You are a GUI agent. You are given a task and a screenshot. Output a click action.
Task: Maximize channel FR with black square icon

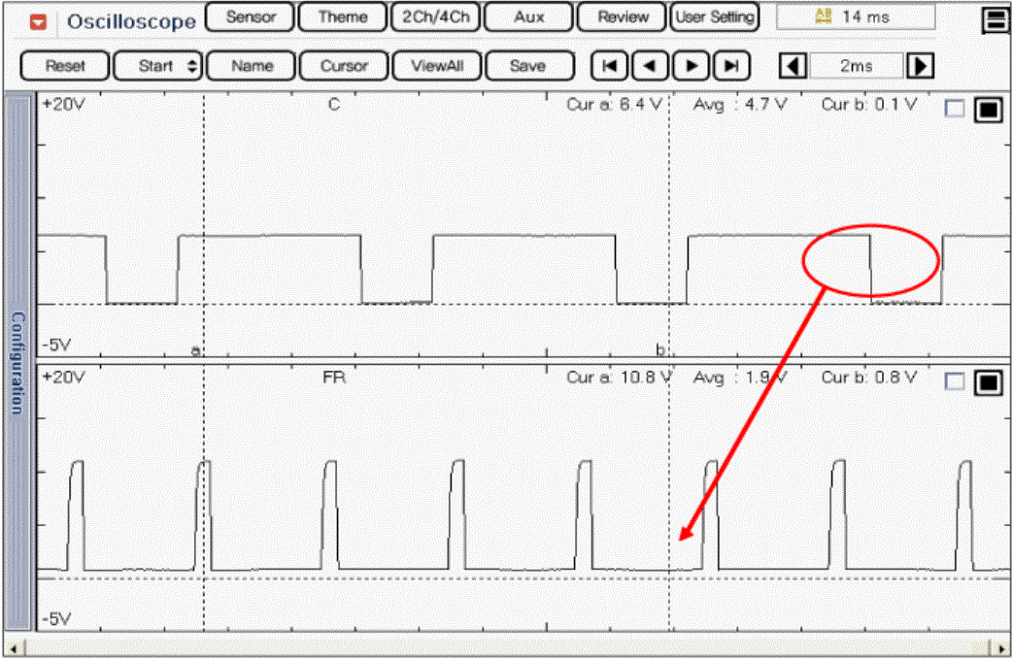coord(988,382)
